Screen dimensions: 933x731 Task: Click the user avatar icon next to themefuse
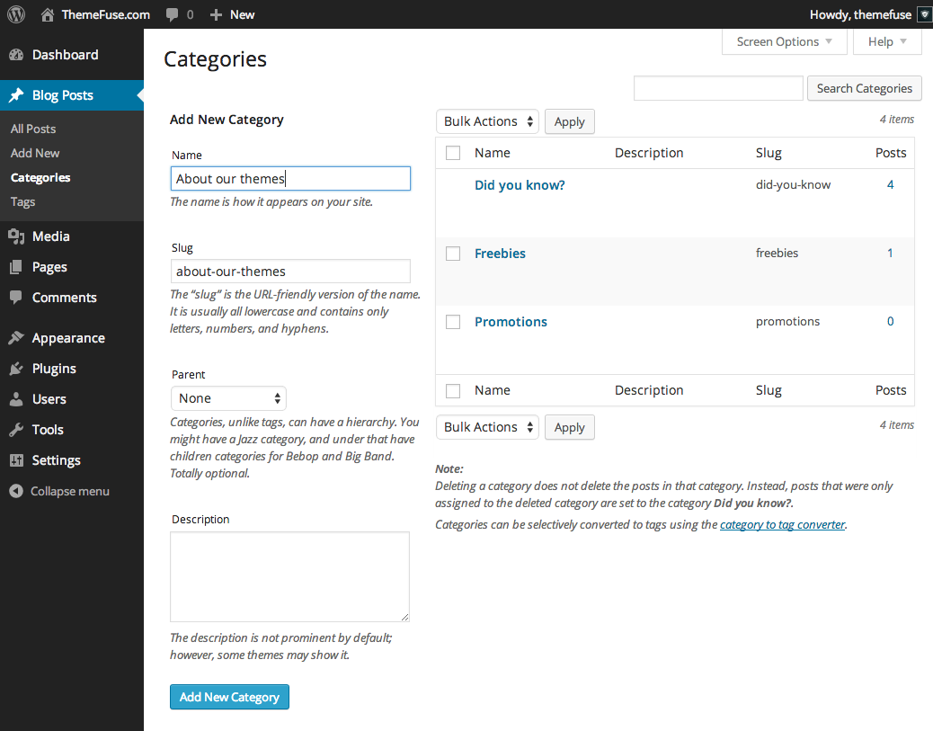pos(925,14)
